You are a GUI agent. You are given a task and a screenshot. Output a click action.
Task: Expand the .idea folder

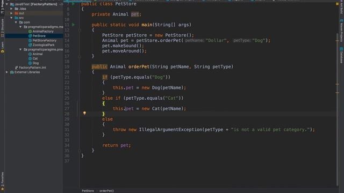pyautogui.click(x=11, y=9)
